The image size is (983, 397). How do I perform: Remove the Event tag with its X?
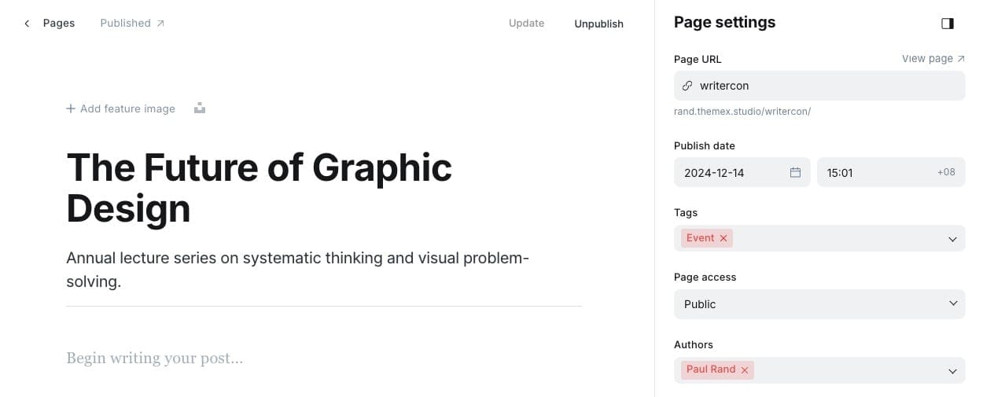[x=723, y=238]
